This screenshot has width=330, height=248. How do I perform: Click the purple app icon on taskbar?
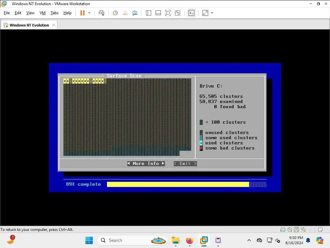click(218, 240)
